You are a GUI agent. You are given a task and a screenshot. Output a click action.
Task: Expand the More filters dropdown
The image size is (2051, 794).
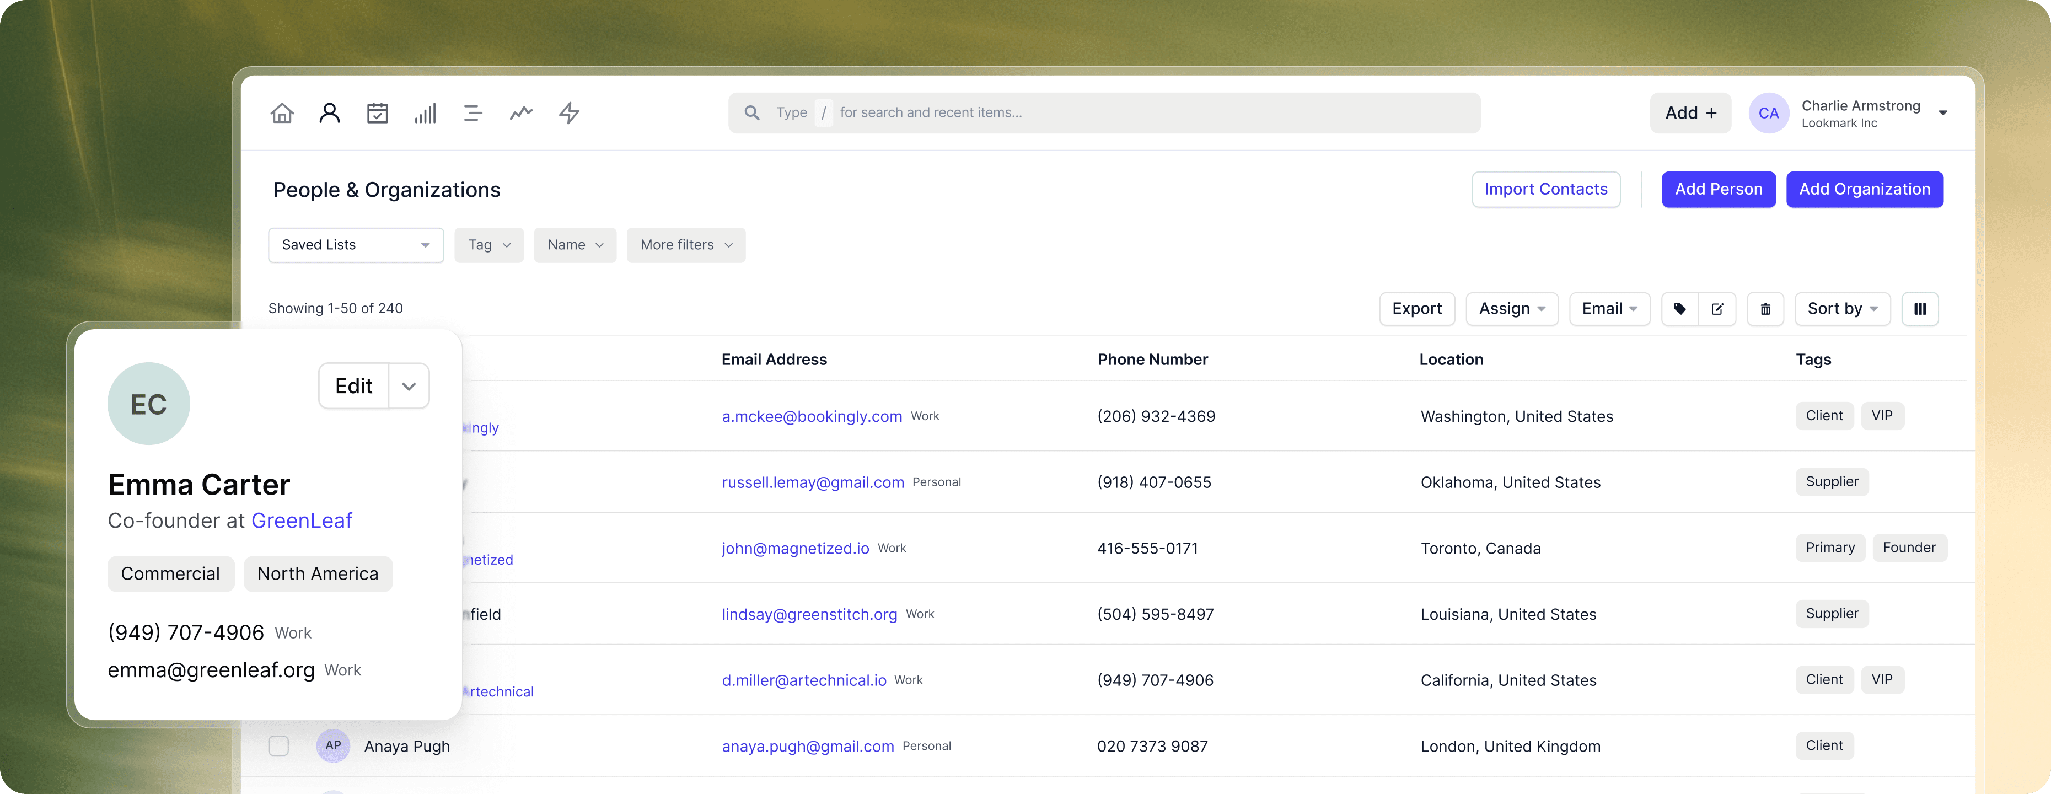point(685,245)
